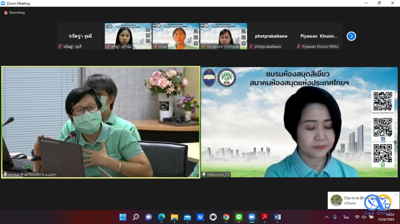
Task: Open the Mail app from the taskbar
Action: [187, 217]
